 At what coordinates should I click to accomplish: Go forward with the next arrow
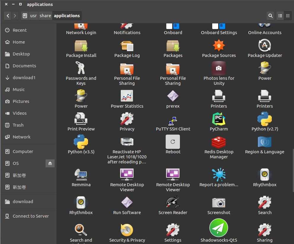(x=15, y=16)
